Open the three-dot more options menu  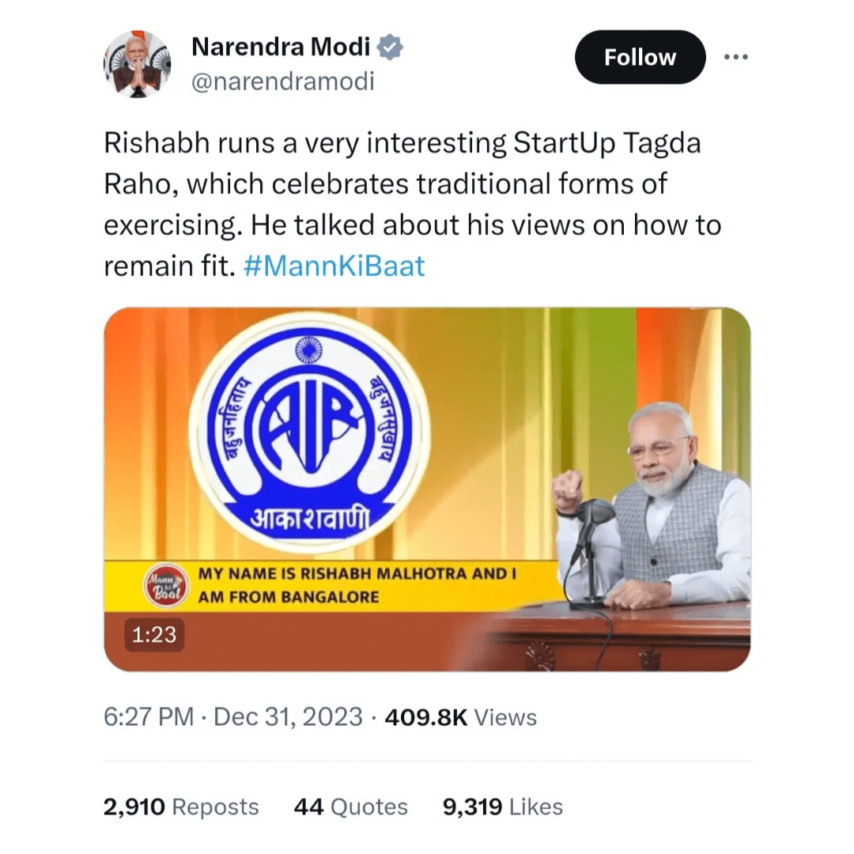tap(735, 57)
